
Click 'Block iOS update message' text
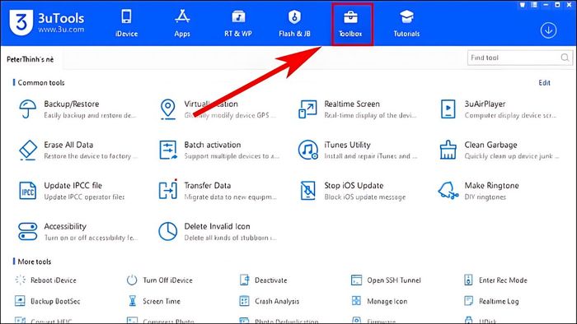pos(364,197)
